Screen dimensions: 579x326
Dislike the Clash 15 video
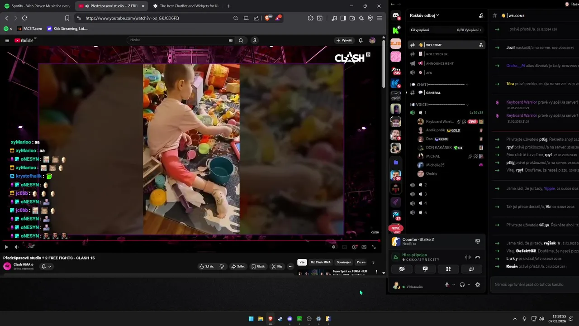[x=222, y=266]
